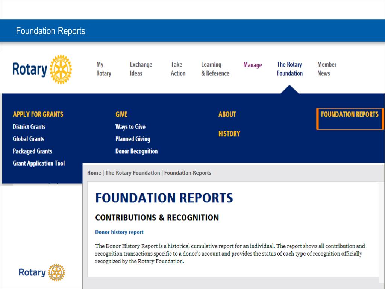This screenshot has width=385, height=289.
Task: Click The Rotary Foundation breadcrumb
Action: coord(133,173)
